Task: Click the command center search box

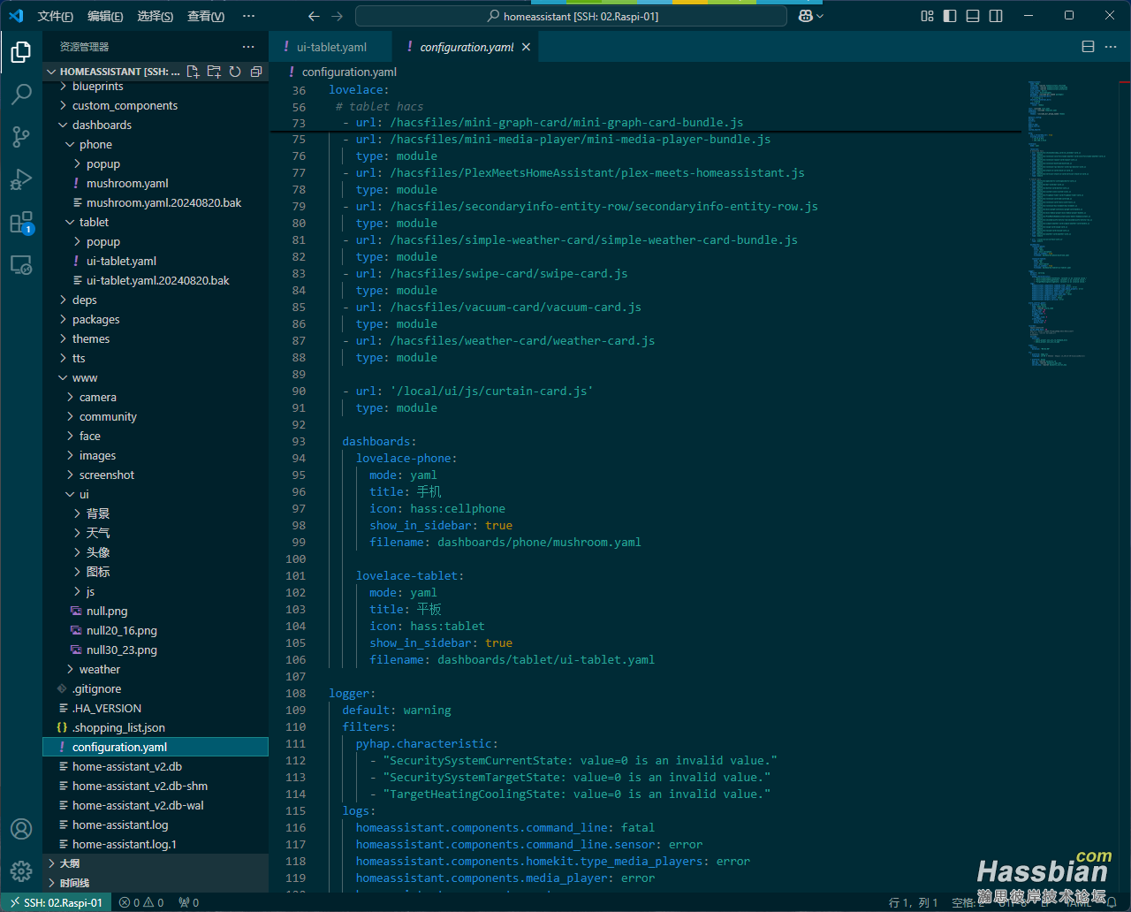Action: 571,16
